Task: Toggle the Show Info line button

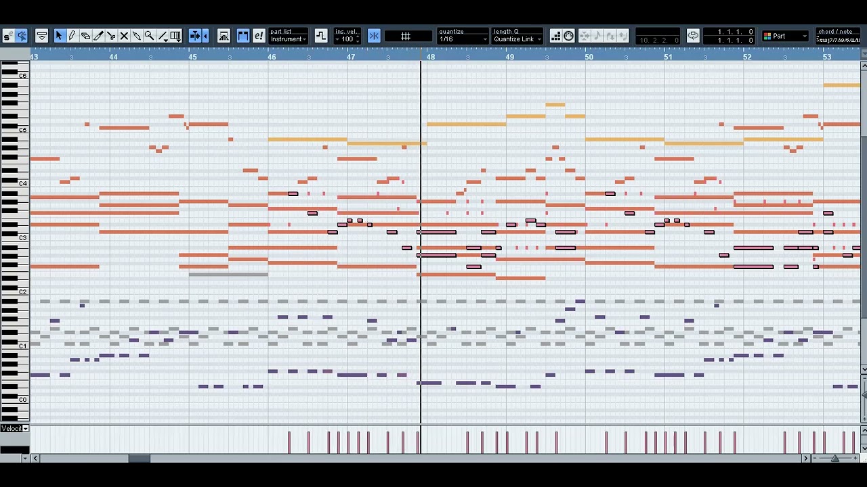Action: coord(41,36)
